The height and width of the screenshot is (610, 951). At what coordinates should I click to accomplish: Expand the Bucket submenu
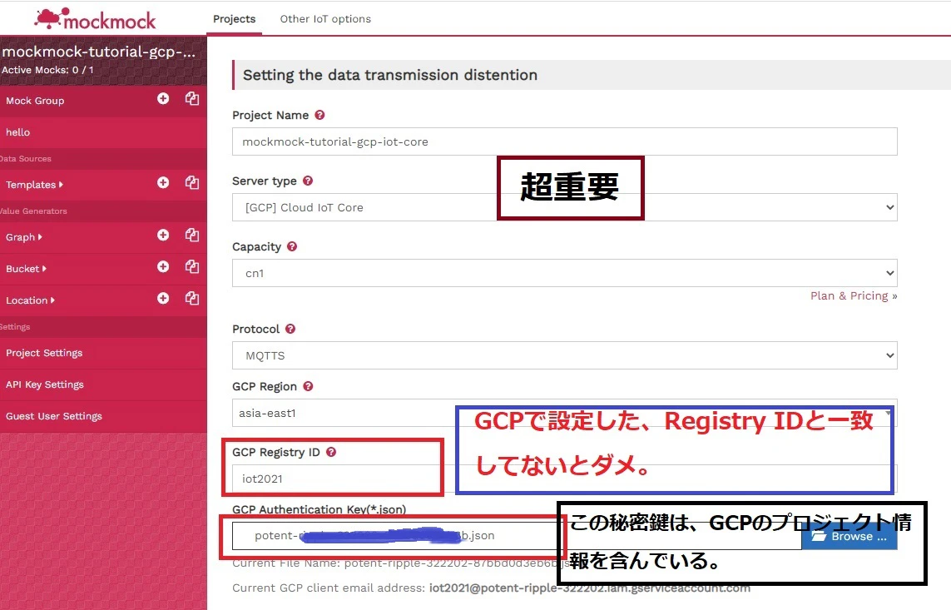pos(26,269)
